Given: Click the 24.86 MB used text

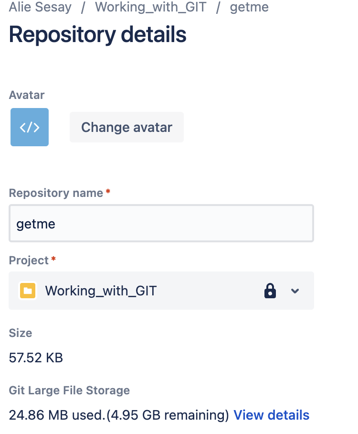Looking at the screenshot, I should [56, 415].
